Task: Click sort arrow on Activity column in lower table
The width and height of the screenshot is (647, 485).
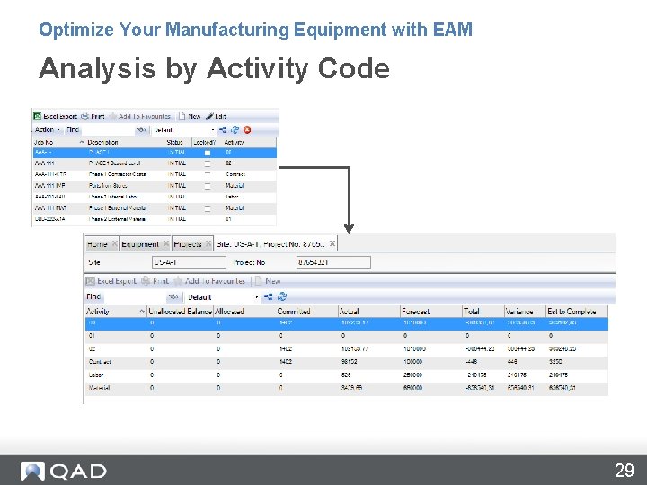Action: 142,312
